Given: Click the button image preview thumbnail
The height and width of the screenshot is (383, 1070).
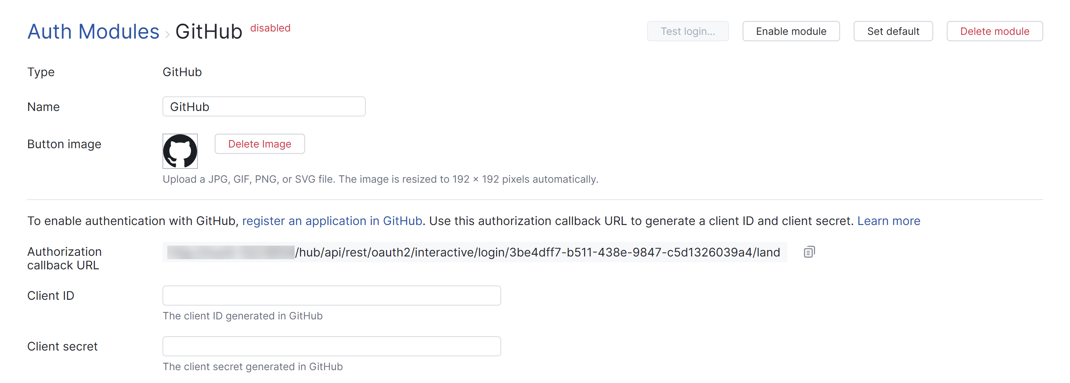Looking at the screenshot, I should (180, 151).
